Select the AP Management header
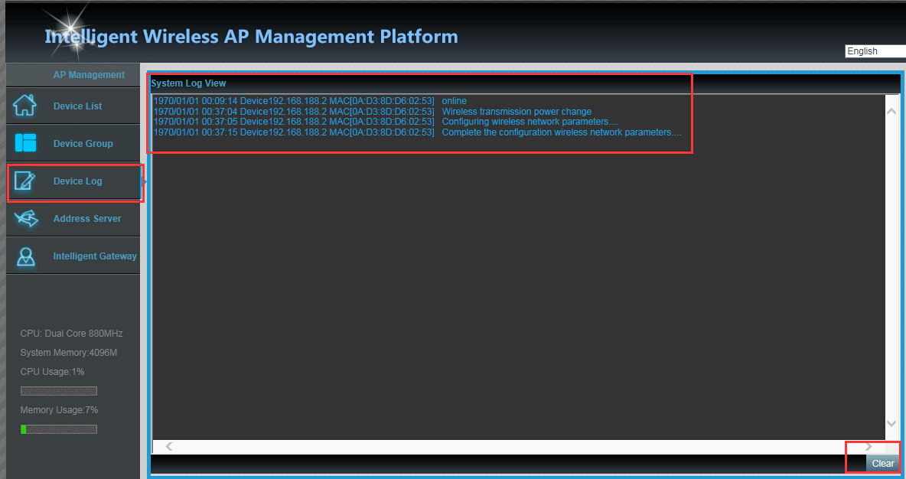The image size is (906, 479). (x=89, y=75)
